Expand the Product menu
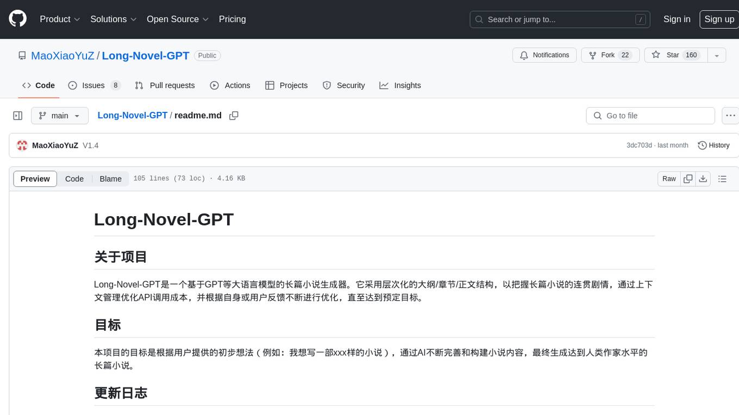739x415 pixels. [60, 19]
